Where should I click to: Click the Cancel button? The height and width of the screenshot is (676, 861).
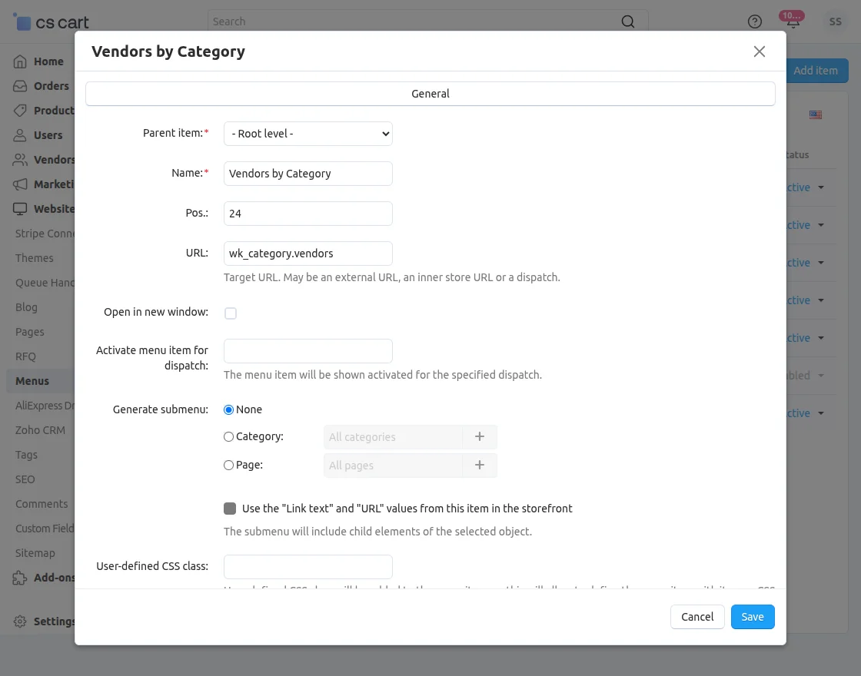(x=697, y=617)
